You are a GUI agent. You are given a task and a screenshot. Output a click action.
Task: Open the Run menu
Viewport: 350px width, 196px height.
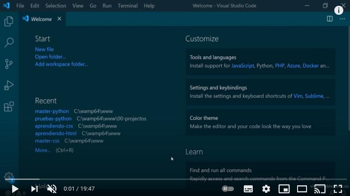[x=107, y=5]
